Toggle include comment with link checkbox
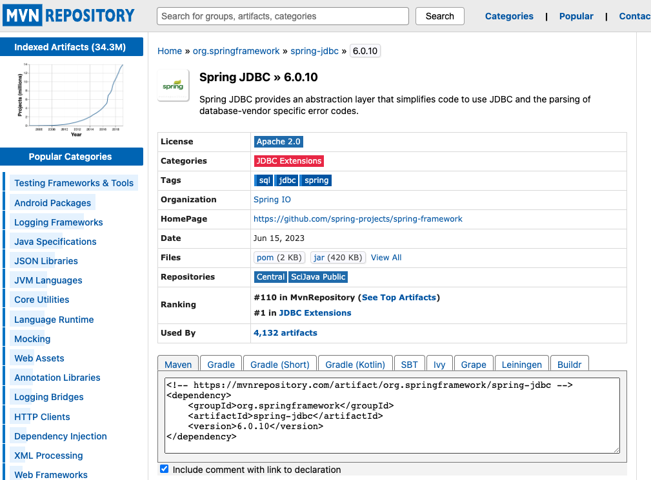The image size is (651, 480). click(x=165, y=469)
